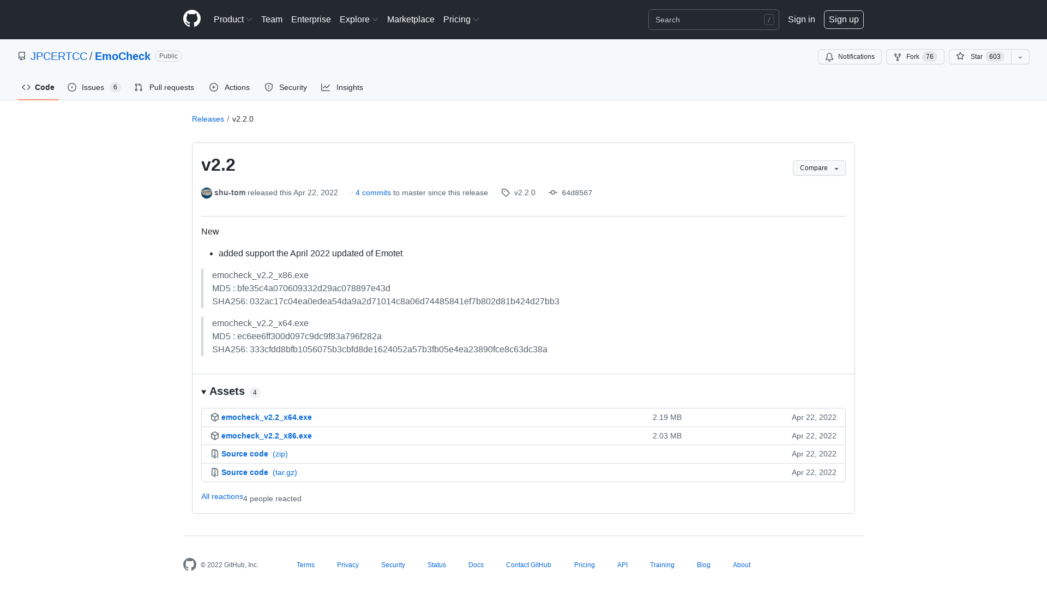Click the bell icon in Notifications button
The width and height of the screenshot is (1047, 589).
click(829, 57)
